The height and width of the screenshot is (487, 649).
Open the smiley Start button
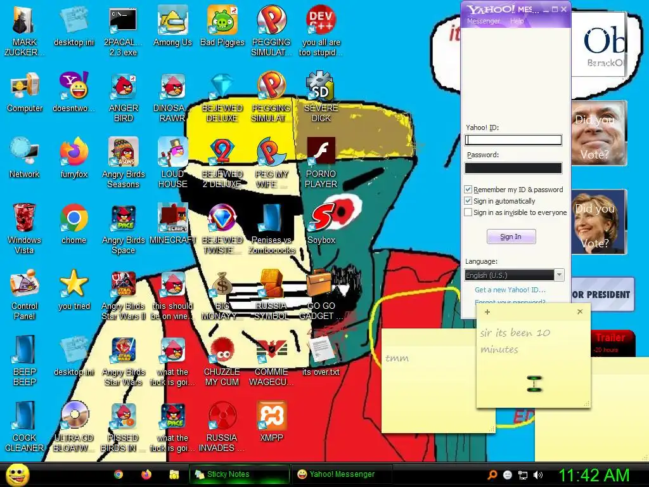coord(17,474)
